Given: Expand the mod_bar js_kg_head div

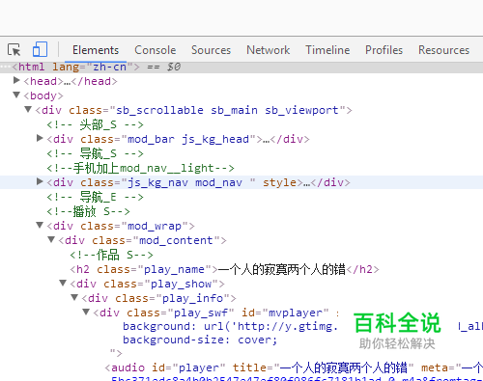Looking at the screenshot, I should point(40,138).
